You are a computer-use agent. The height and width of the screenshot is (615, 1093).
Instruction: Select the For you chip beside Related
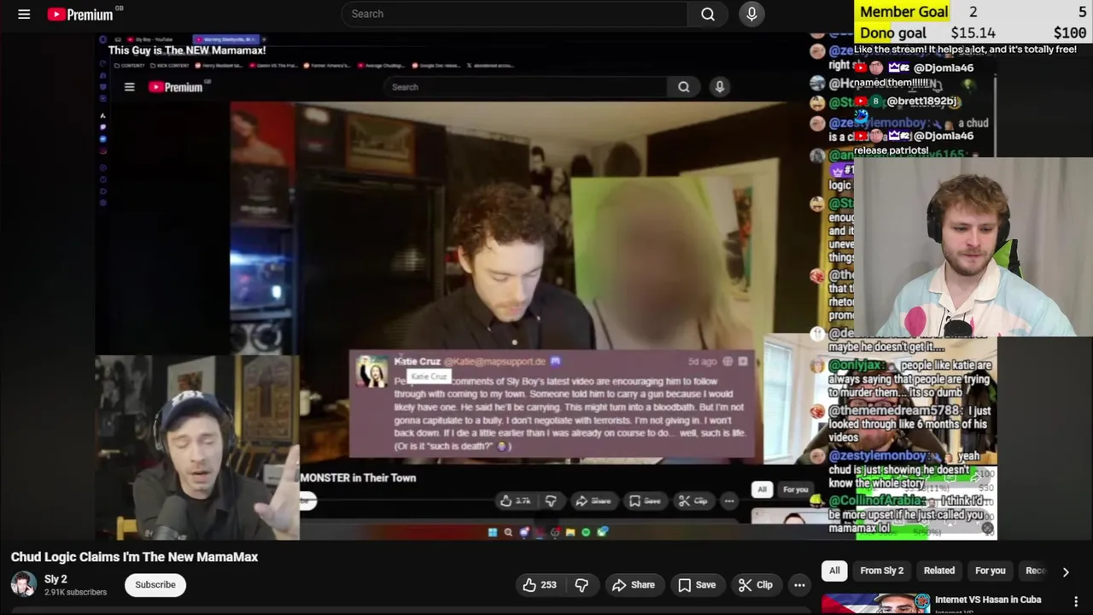click(991, 571)
